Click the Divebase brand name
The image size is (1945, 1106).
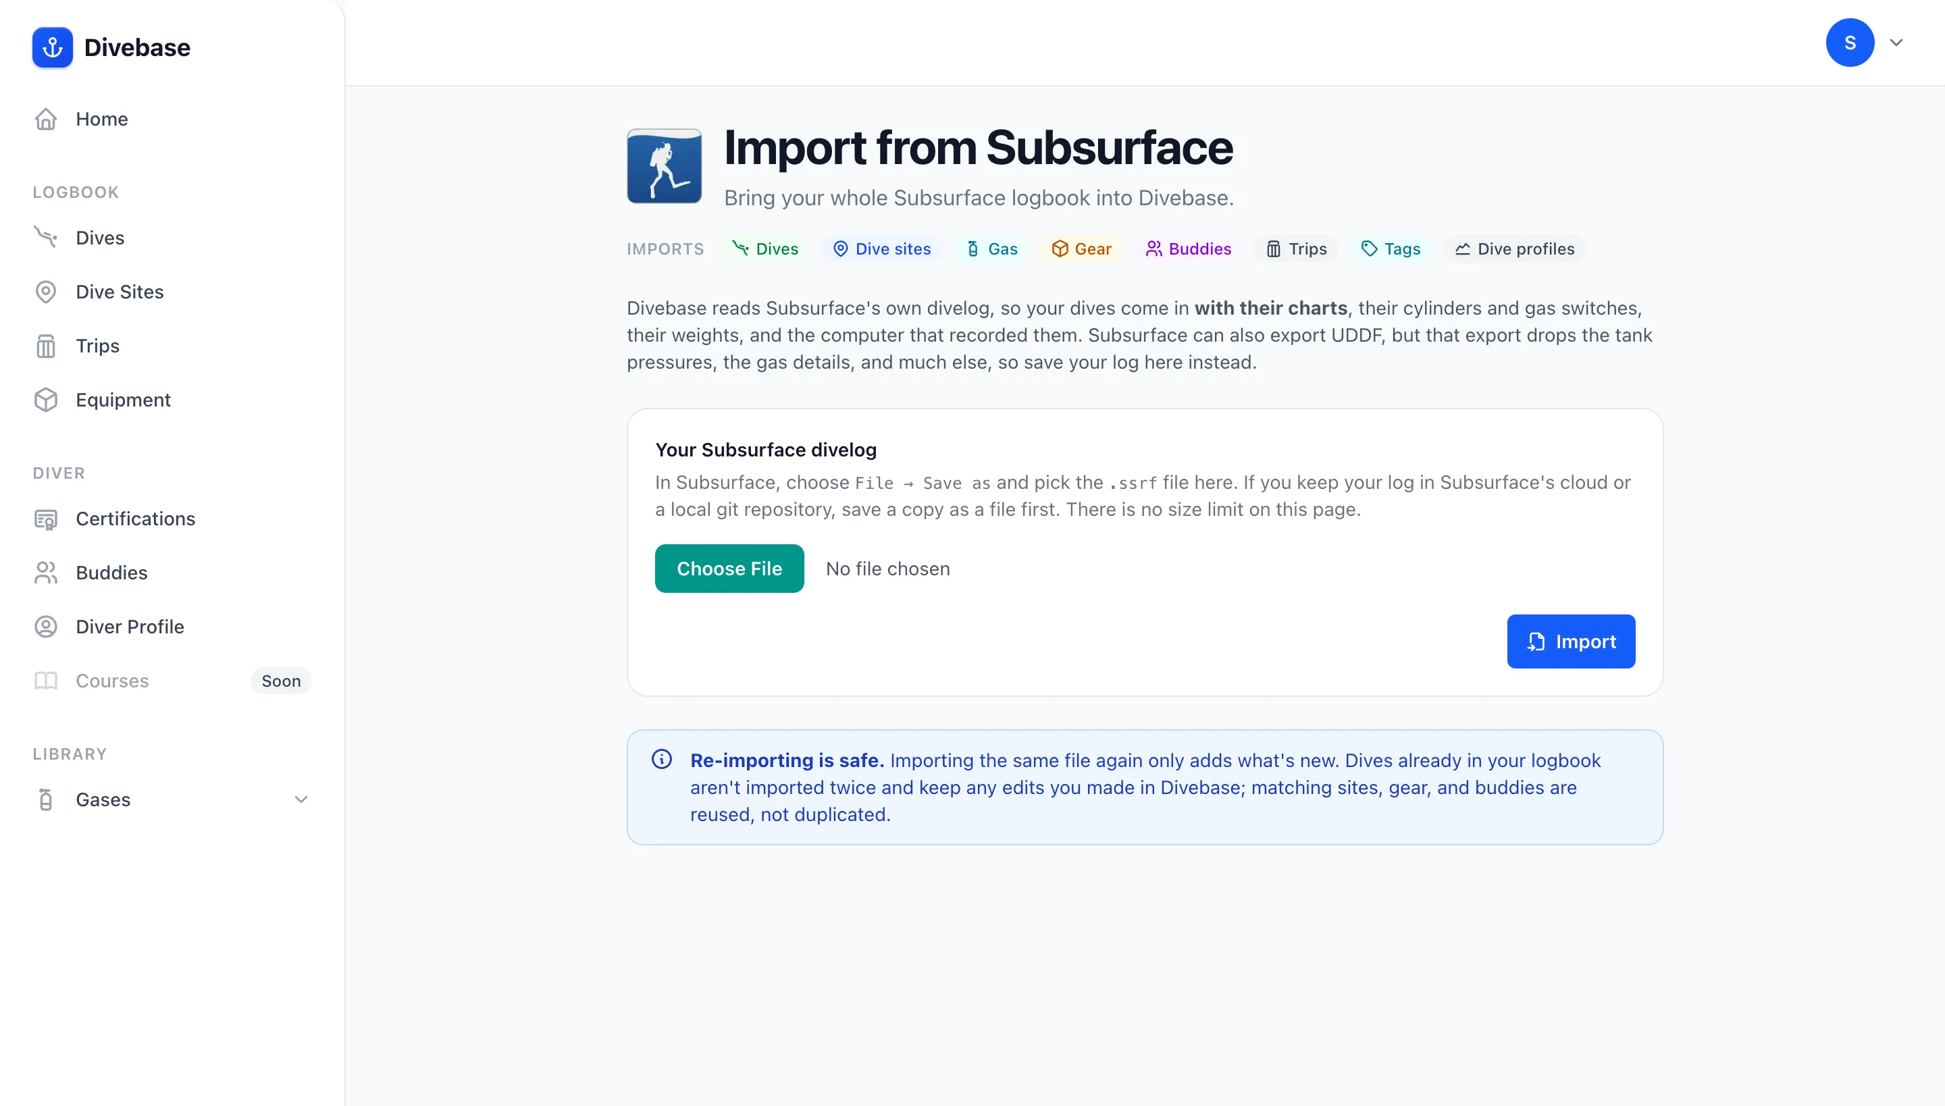[x=136, y=47]
